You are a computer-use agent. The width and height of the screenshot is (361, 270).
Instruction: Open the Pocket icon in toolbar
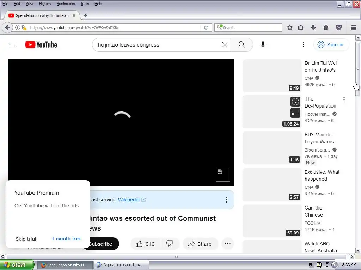[339, 27]
